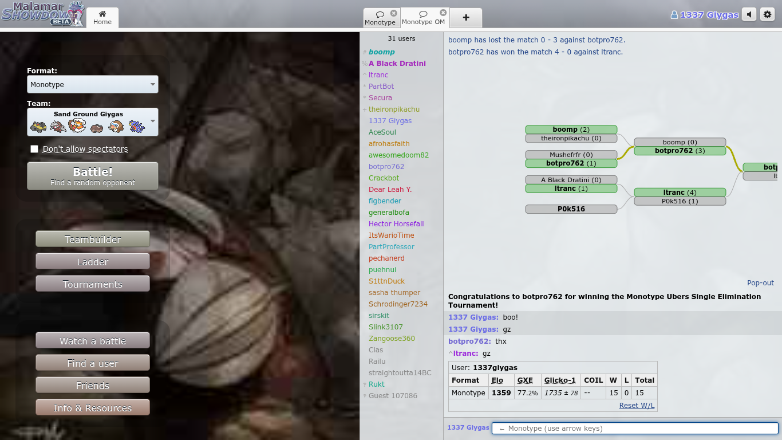
Task: Open options via the gear icon
Action: 767,15
